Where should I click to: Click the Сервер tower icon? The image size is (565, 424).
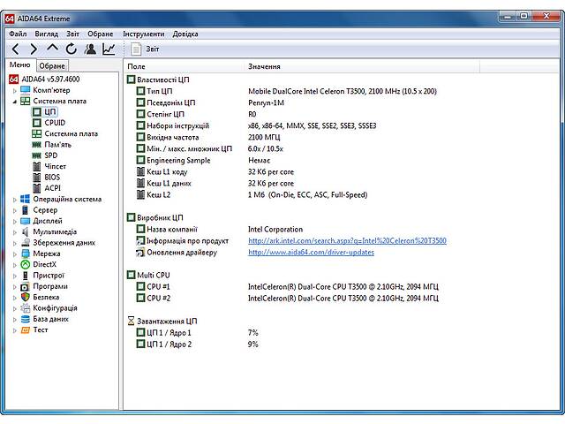(x=26, y=210)
